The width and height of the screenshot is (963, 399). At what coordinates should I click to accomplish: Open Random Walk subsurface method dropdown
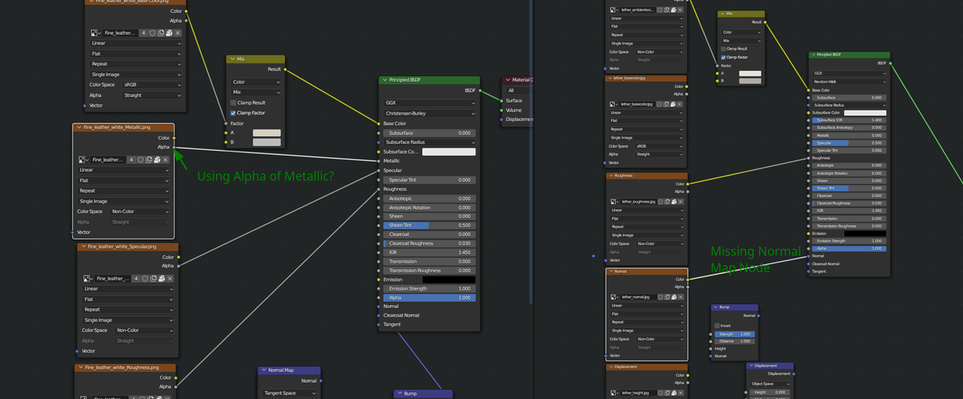(849, 81)
